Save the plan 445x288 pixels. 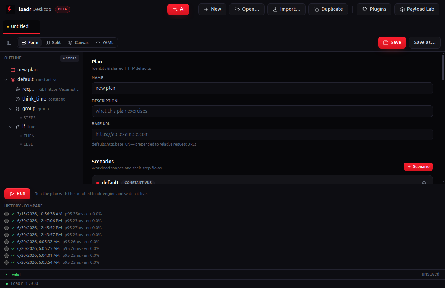[x=392, y=43]
